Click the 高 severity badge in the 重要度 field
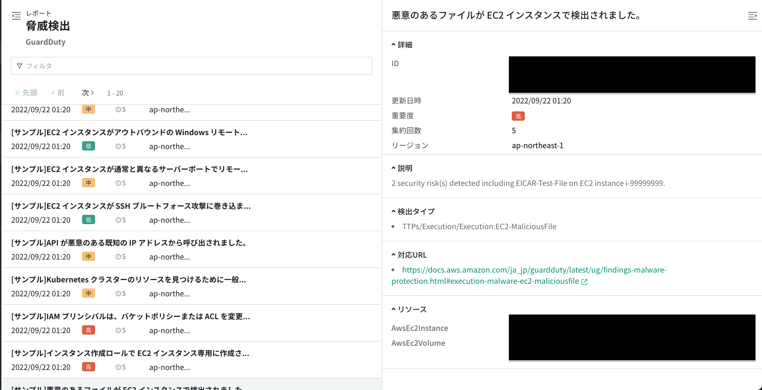 (518, 116)
